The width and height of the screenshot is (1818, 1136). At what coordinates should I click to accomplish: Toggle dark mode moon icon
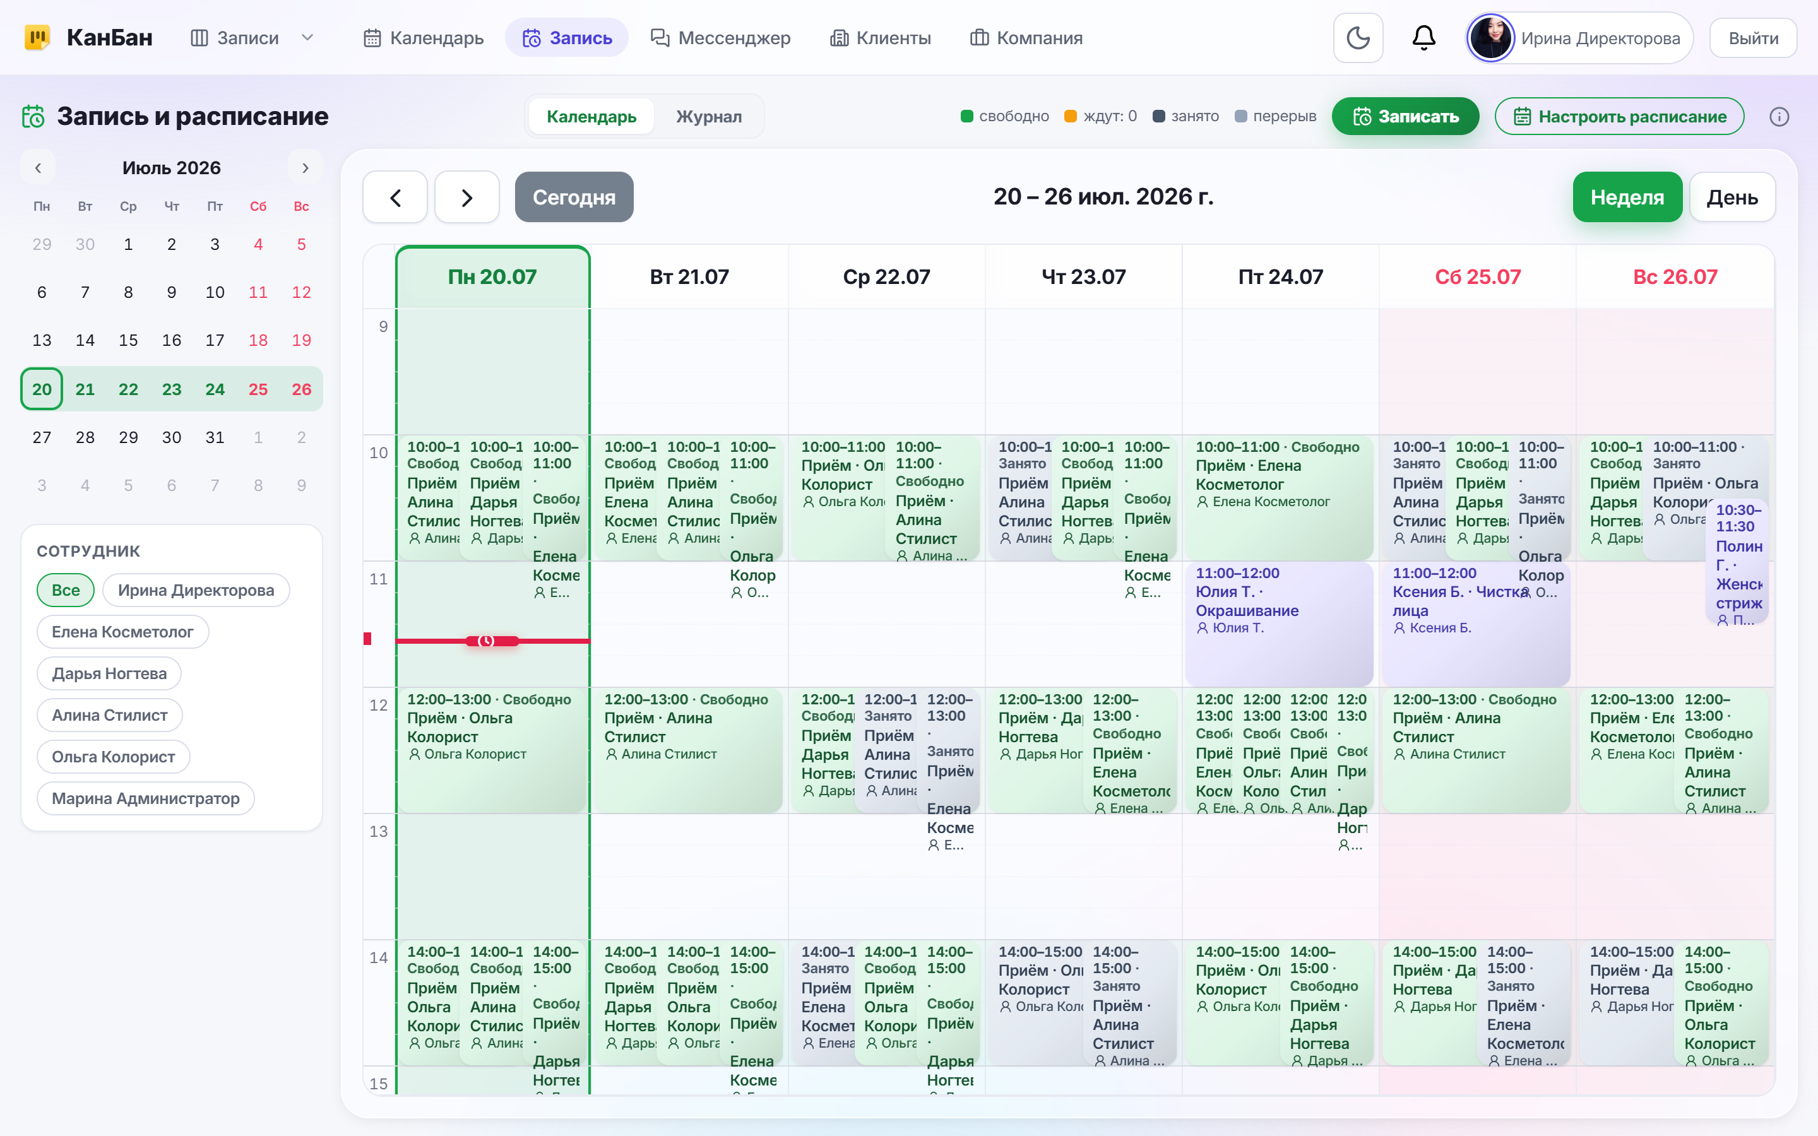(x=1357, y=38)
